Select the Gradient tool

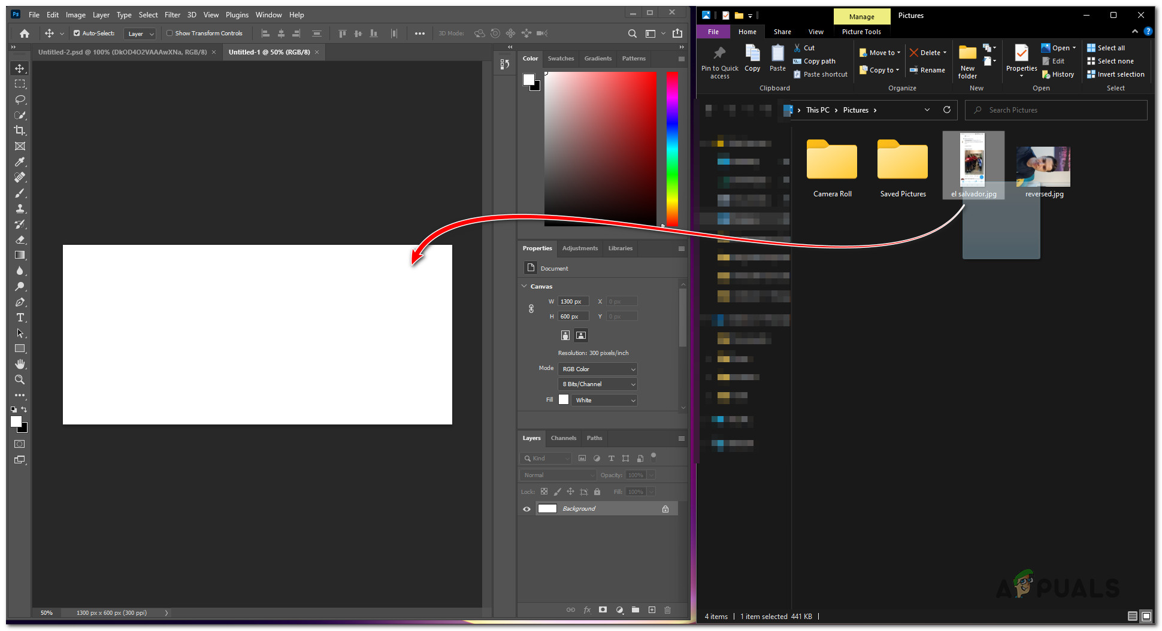pyautogui.click(x=20, y=255)
